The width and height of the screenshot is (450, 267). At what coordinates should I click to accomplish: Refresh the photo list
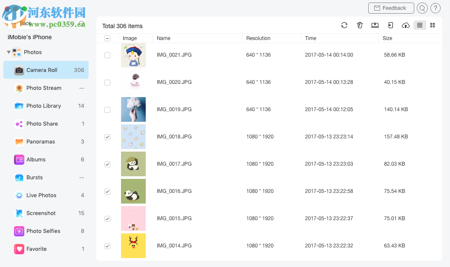click(344, 25)
